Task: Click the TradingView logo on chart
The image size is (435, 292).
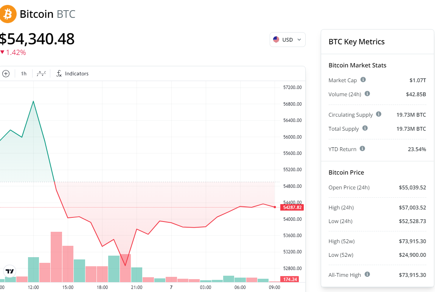Action: coord(10,271)
